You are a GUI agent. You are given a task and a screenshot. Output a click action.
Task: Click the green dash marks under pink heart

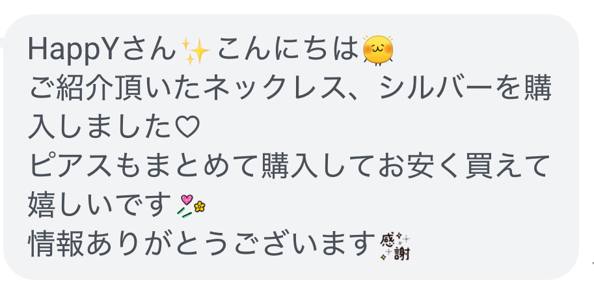[185, 213]
